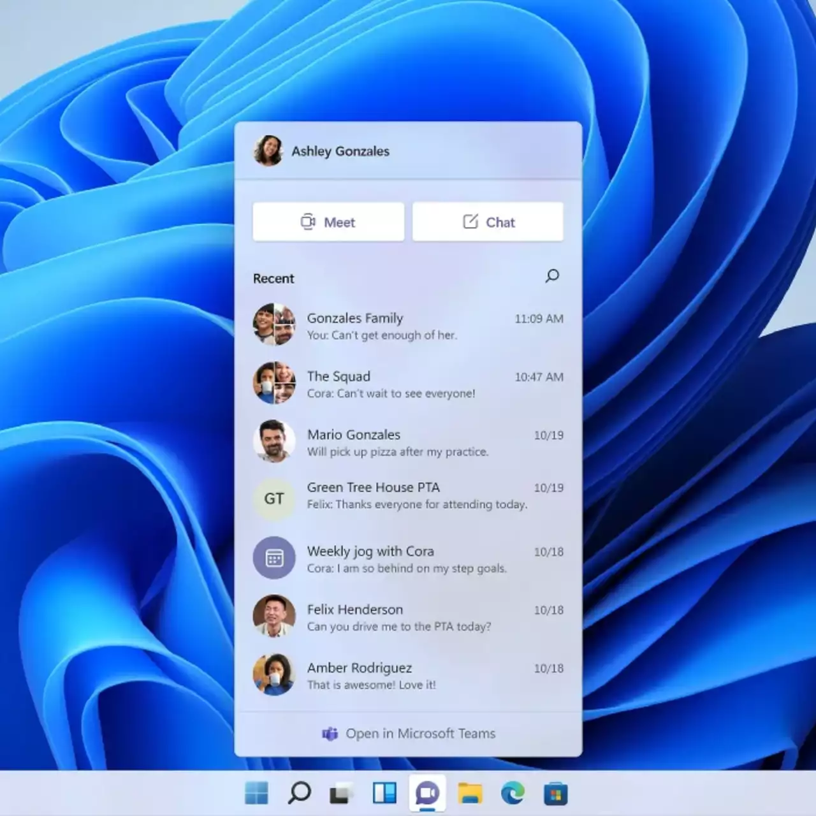
Task: Click Mario Gonzales profile photo
Action: pyautogui.click(x=274, y=441)
